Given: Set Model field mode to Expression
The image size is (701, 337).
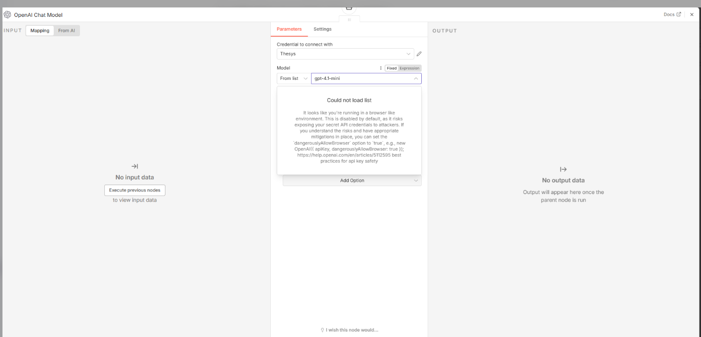Looking at the screenshot, I should coord(410,68).
